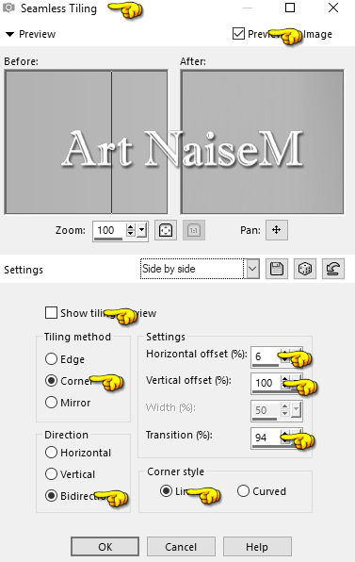
Task: Open the Side by side presets dropdown
Action: [x=252, y=269]
